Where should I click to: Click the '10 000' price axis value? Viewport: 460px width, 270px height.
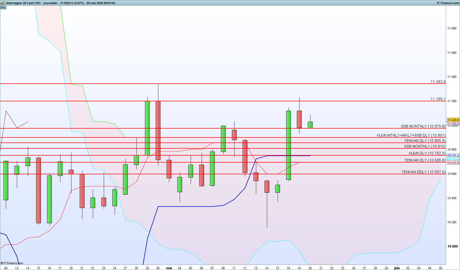[453, 246]
